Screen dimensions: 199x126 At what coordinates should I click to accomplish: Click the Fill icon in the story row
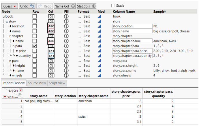[66, 21]
